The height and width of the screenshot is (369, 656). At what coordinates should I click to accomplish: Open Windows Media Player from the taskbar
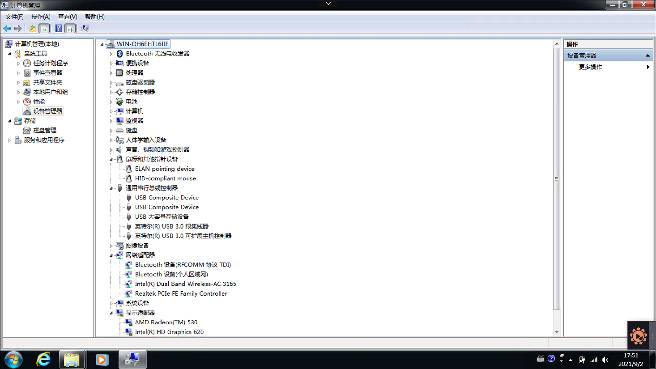[x=102, y=360]
